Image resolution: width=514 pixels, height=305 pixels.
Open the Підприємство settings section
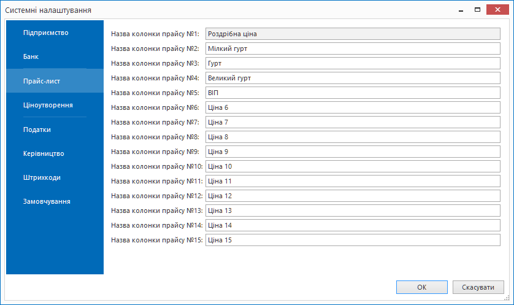click(45, 33)
